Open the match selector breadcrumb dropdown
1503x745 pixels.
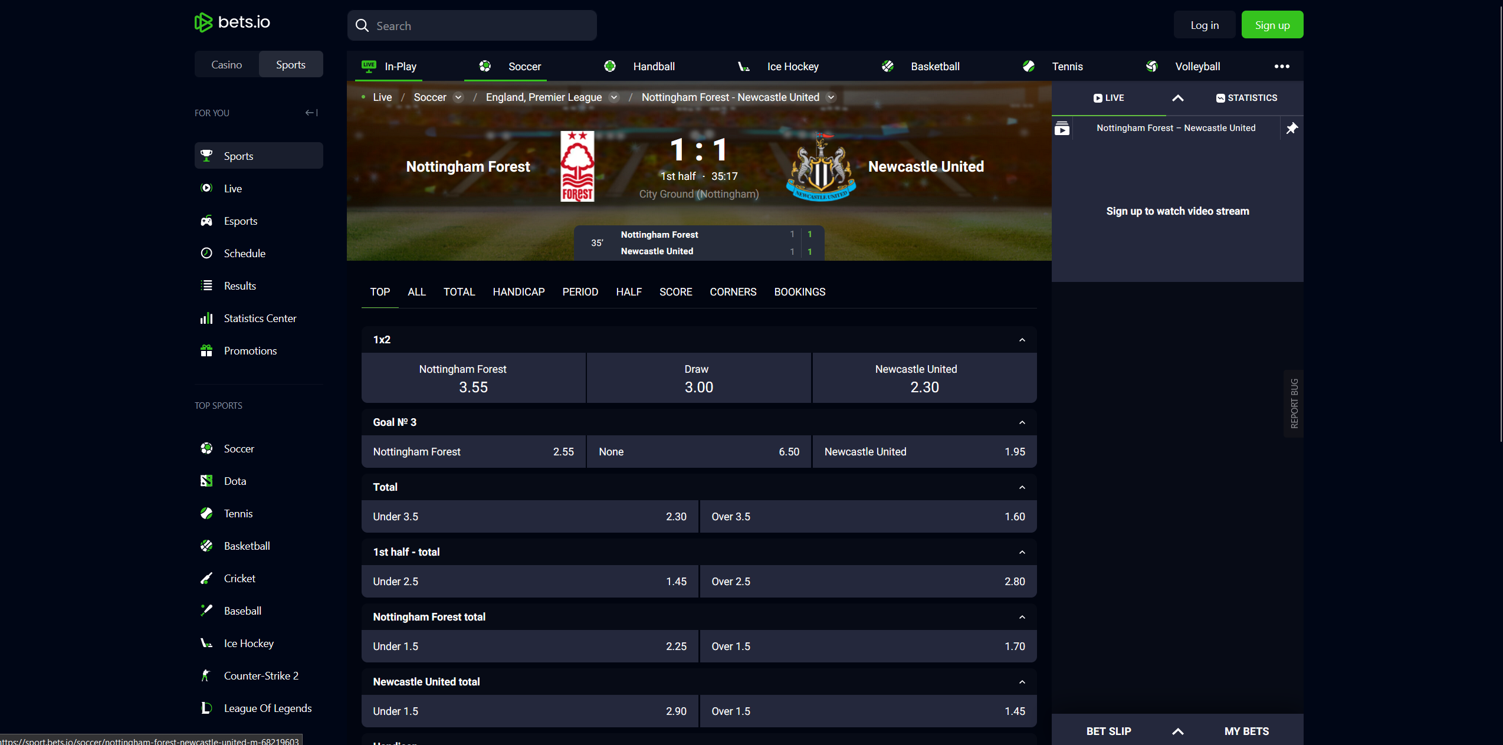pos(831,97)
